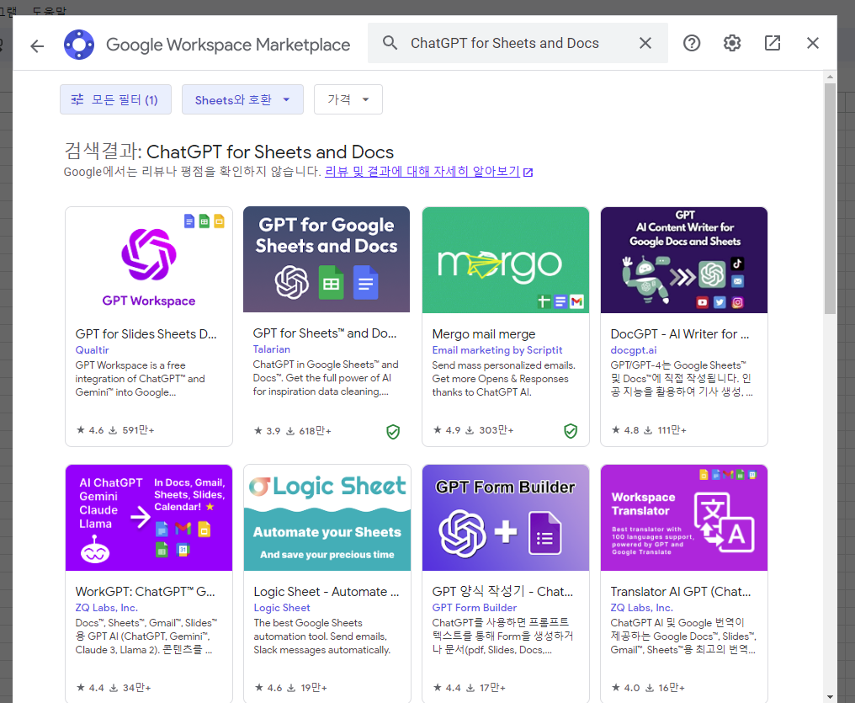The image size is (855, 703).
Task: Click star rating 4.8 on DocGPT card
Action: 625,430
